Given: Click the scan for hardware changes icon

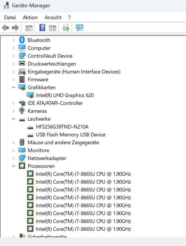Looking at the screenshot, I should tap(79, 28).
